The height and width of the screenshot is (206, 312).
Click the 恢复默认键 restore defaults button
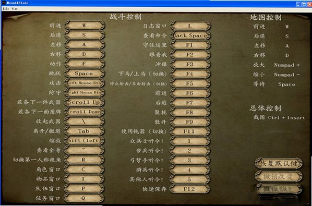[x=279, y=163]
